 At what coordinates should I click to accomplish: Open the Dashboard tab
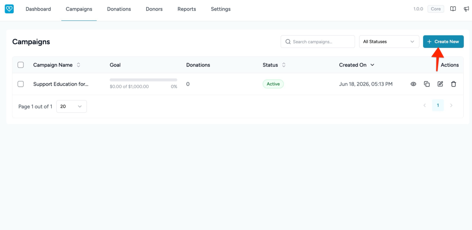click(38, 9)
